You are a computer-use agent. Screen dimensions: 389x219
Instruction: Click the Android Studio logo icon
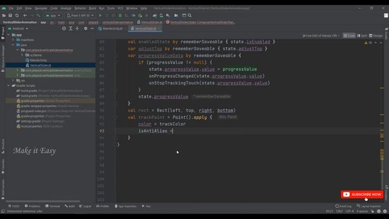tap(4, 8)
